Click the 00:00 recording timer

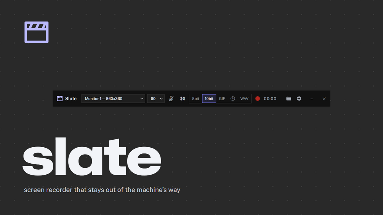coord(270,99)
